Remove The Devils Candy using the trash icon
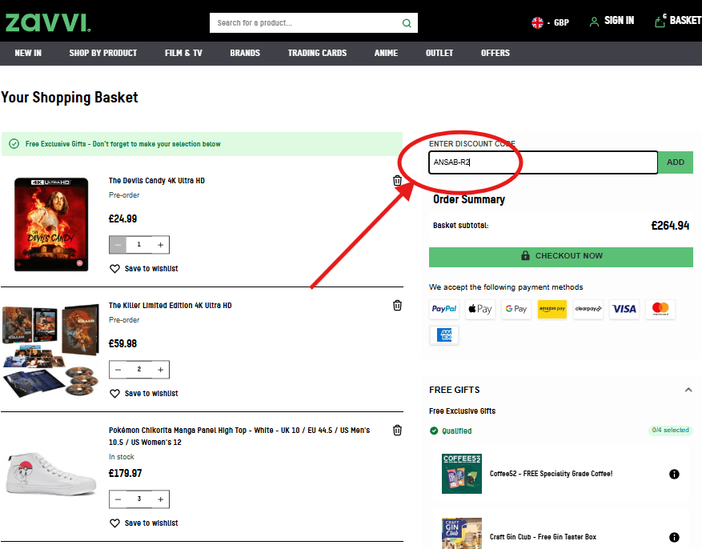The image size is (702, 549). 397,180
